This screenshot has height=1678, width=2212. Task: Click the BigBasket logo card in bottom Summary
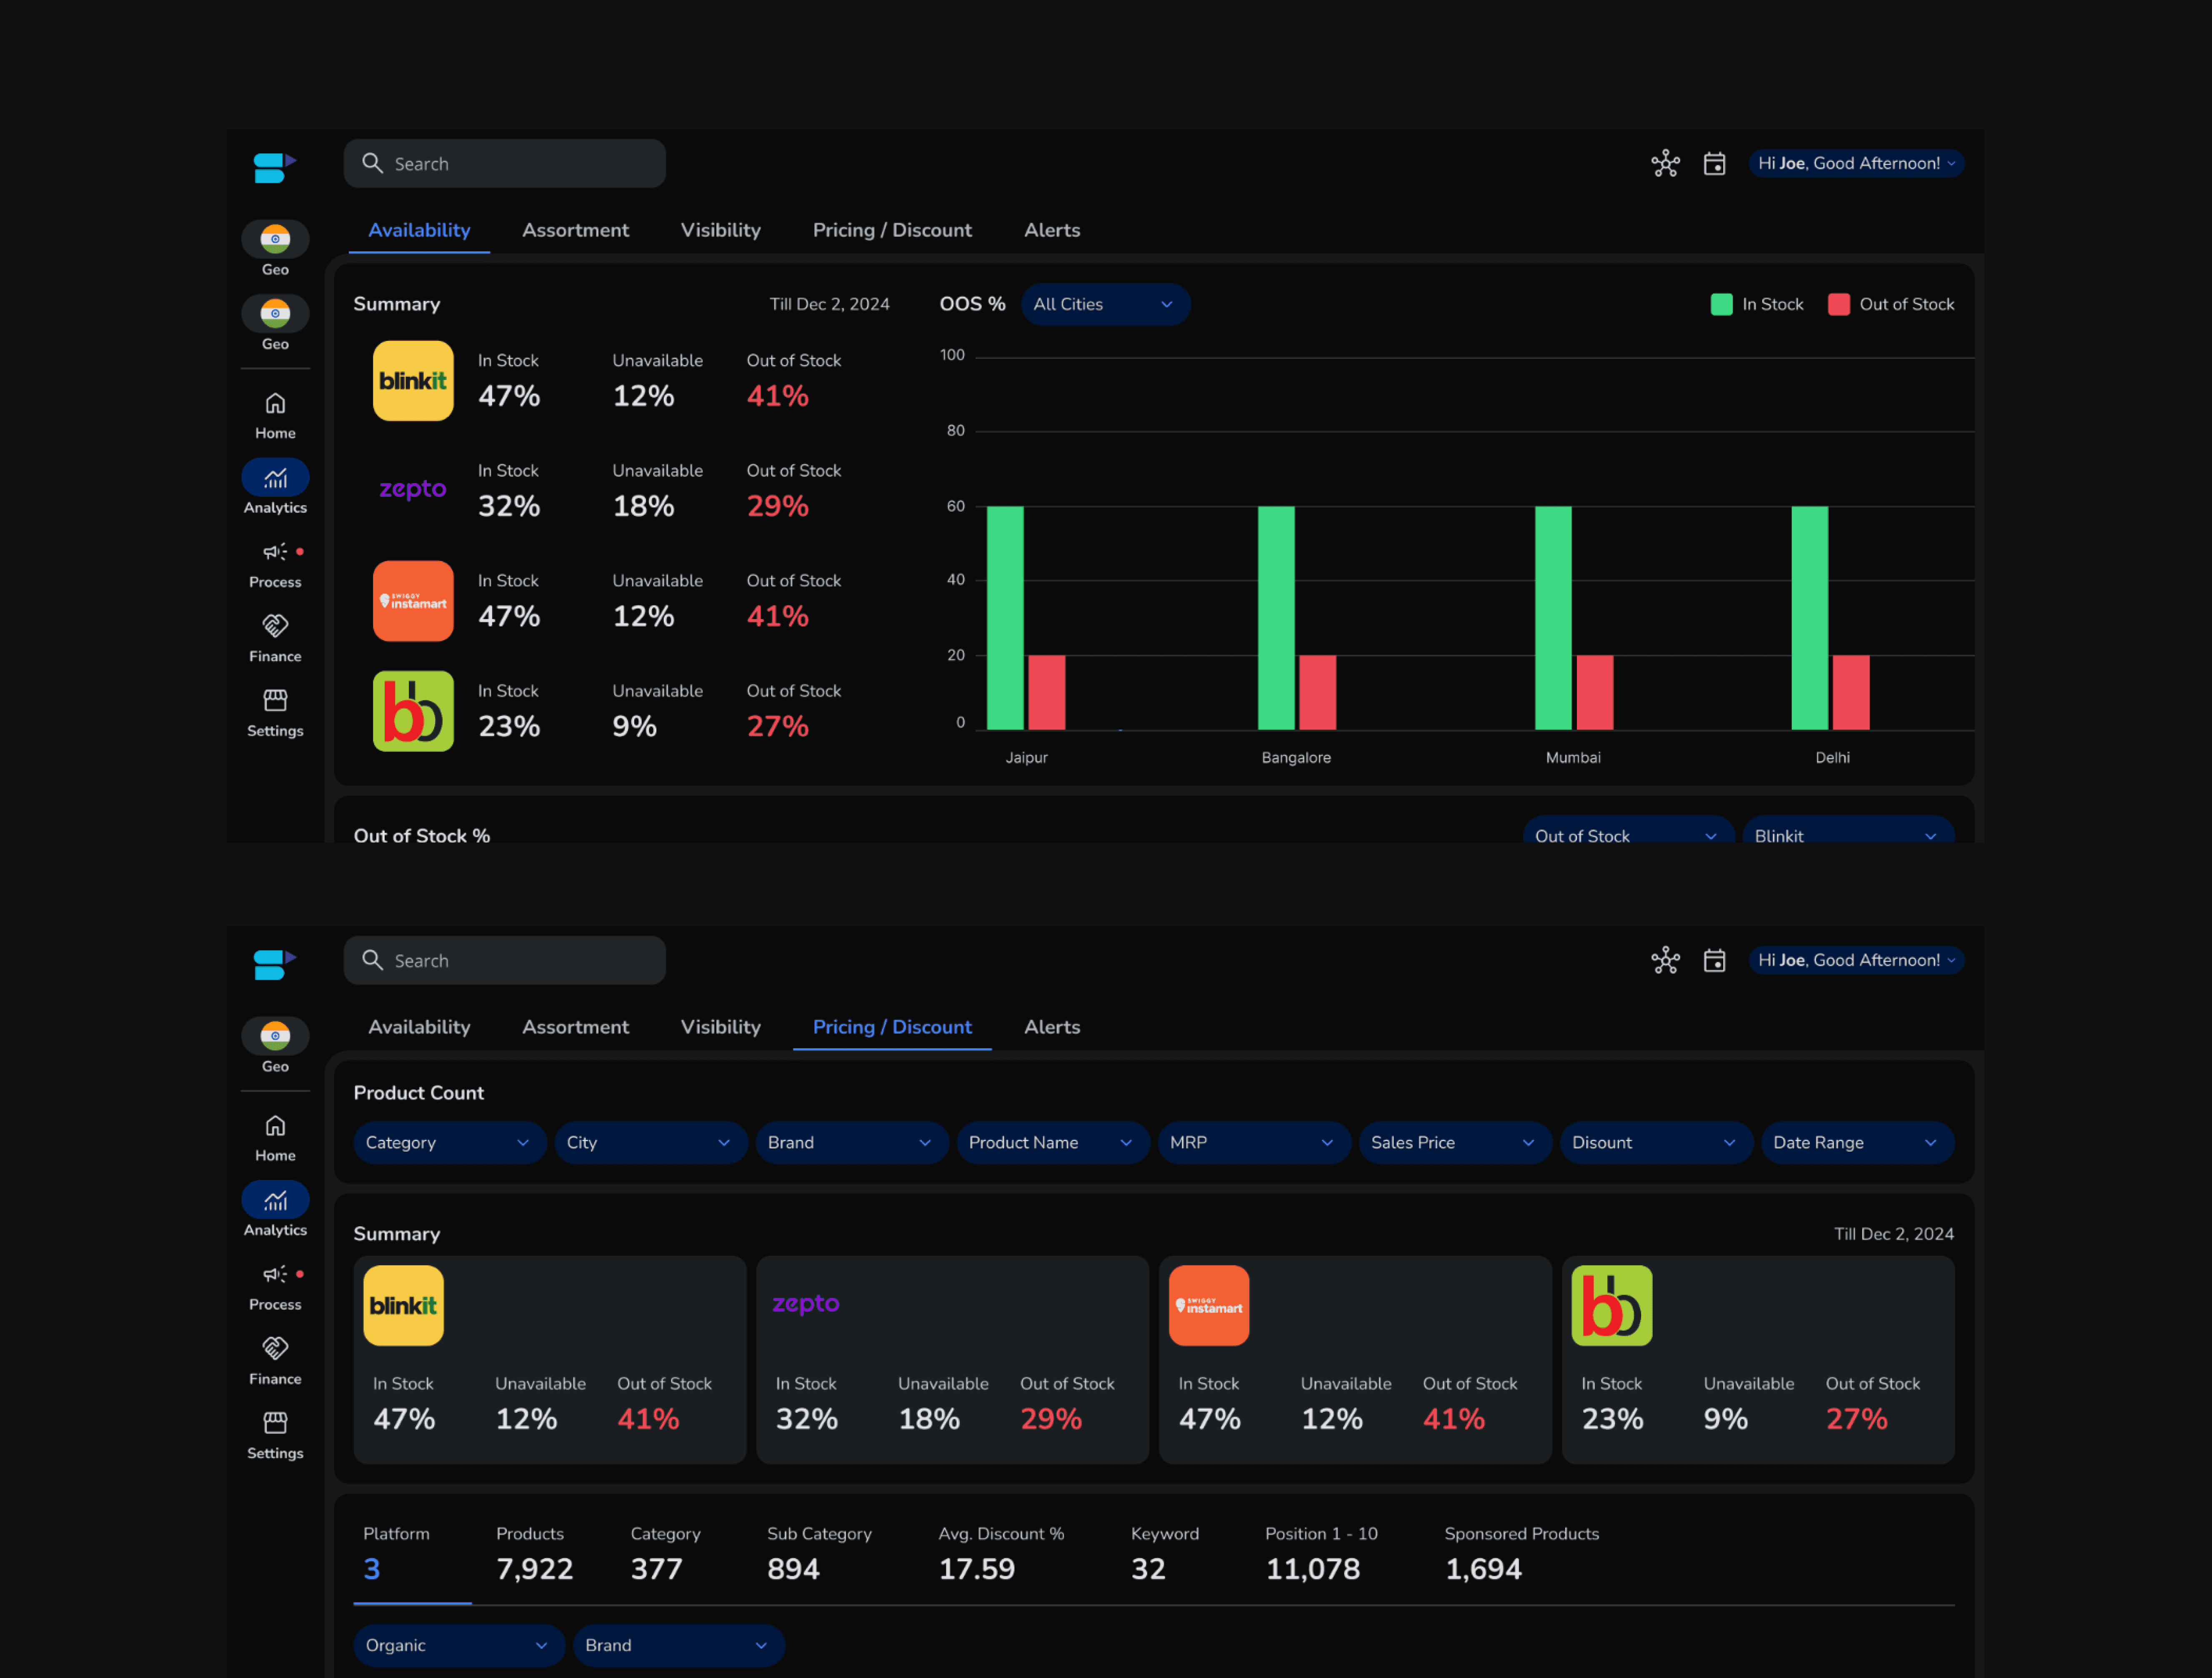(1611, 1305)
